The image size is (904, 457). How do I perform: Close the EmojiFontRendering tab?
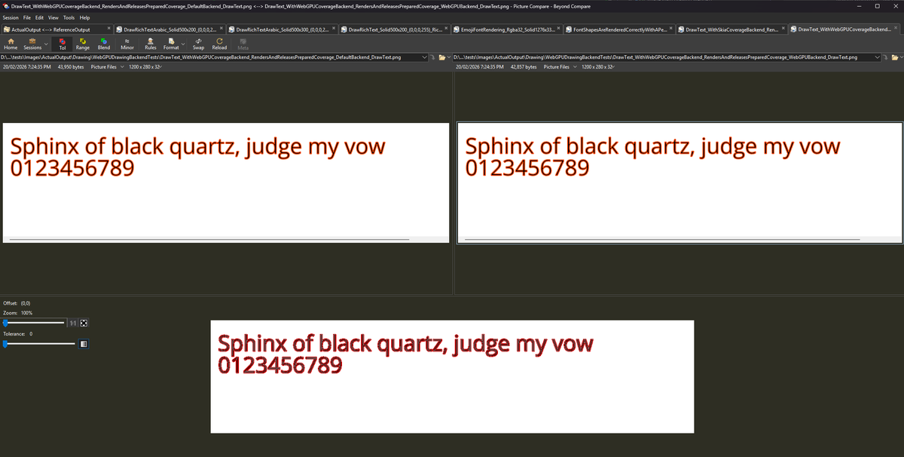tap(558, 29)
